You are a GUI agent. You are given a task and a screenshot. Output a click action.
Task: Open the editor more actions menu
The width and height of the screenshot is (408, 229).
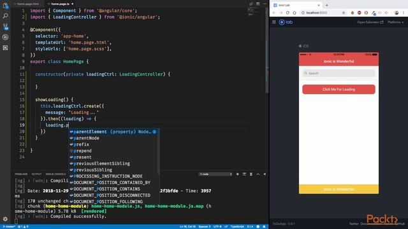(265, 4)
